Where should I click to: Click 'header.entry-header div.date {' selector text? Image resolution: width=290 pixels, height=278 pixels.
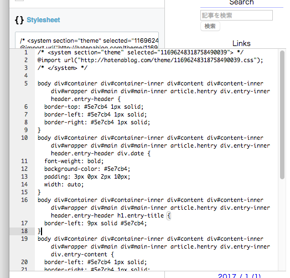[x=101, y=153]
